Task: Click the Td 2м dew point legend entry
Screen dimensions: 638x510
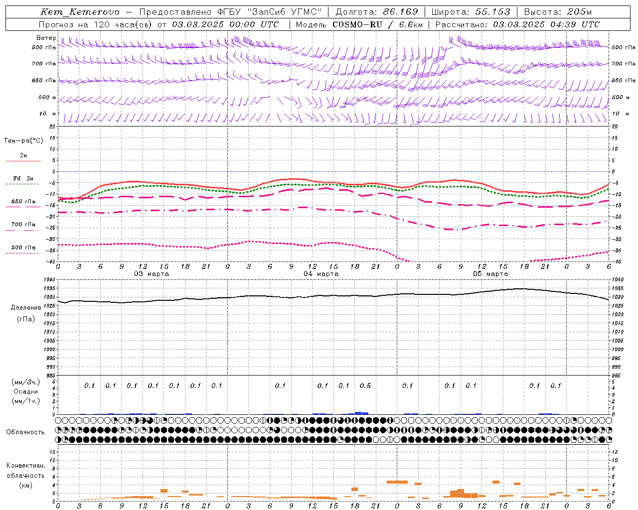Action: (23, 178)
